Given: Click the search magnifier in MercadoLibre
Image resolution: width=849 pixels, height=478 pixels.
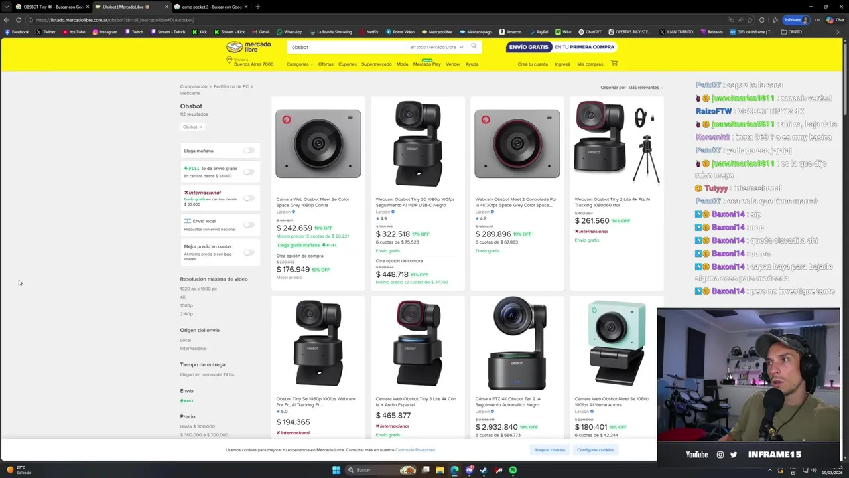Looking at the screenshot, I should pos(474,46).
